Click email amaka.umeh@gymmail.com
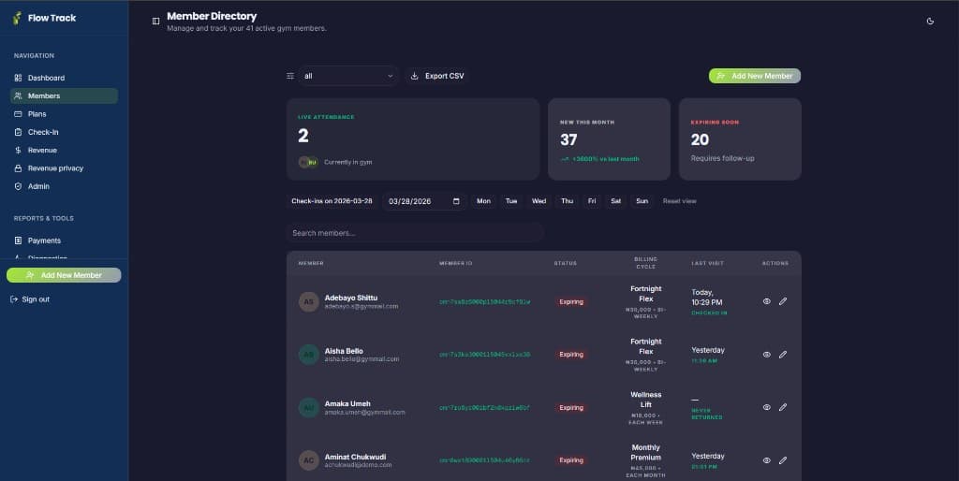 (x=364, y=413)
